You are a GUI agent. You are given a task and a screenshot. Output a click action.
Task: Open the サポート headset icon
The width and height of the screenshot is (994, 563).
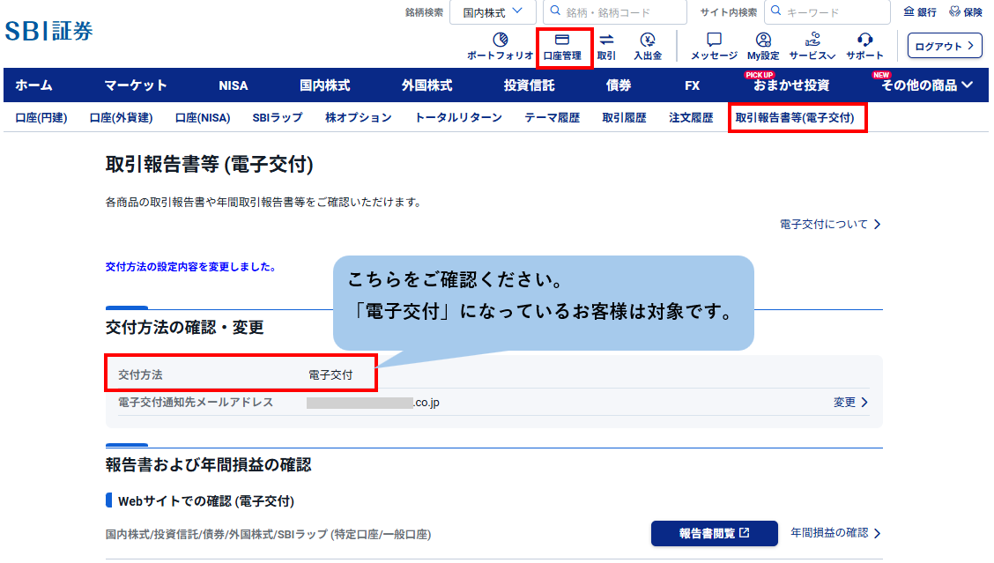click(x=864, y=40)
